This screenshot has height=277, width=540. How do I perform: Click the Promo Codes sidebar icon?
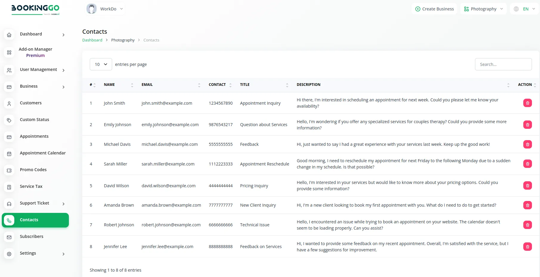point(9,170)
